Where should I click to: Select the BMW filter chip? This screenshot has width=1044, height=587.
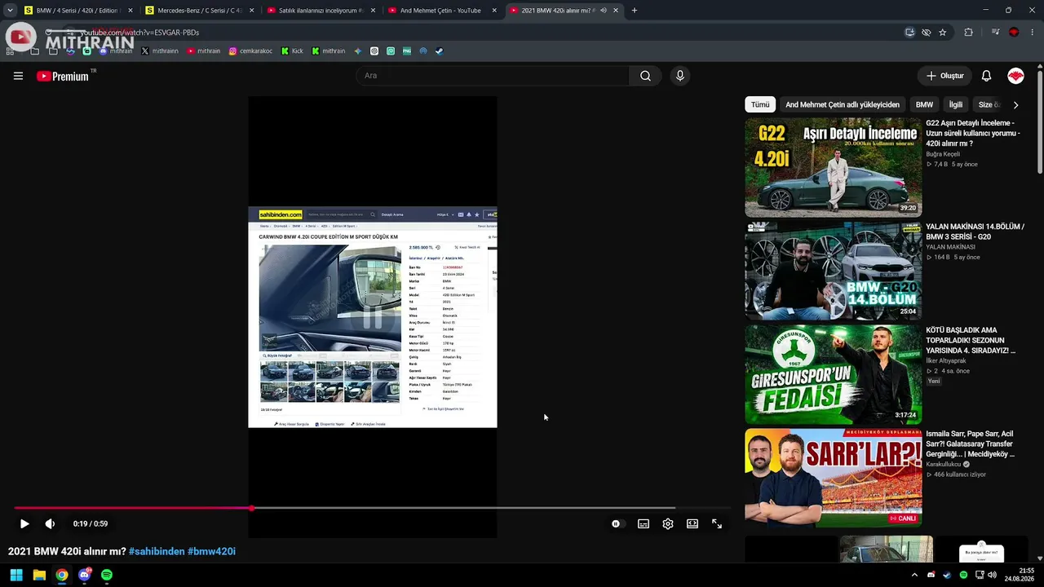coord(924,104)
